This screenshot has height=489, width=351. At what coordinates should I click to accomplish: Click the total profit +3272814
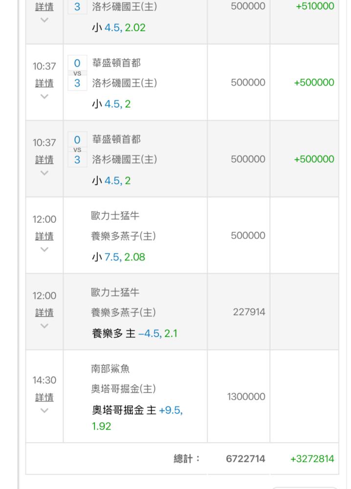coord(312,459)
